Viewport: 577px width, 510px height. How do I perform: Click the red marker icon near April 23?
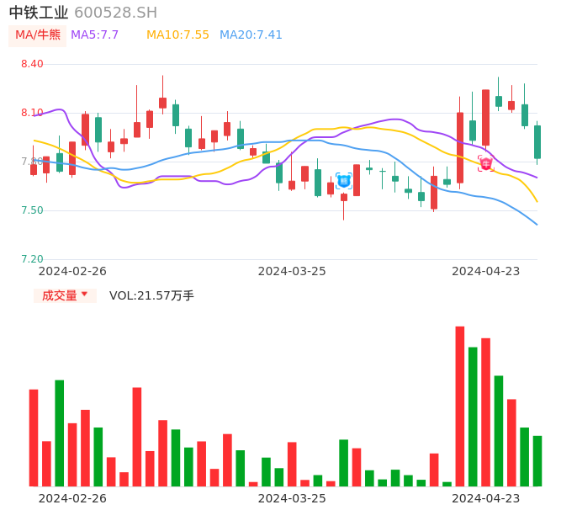point(485,163)
